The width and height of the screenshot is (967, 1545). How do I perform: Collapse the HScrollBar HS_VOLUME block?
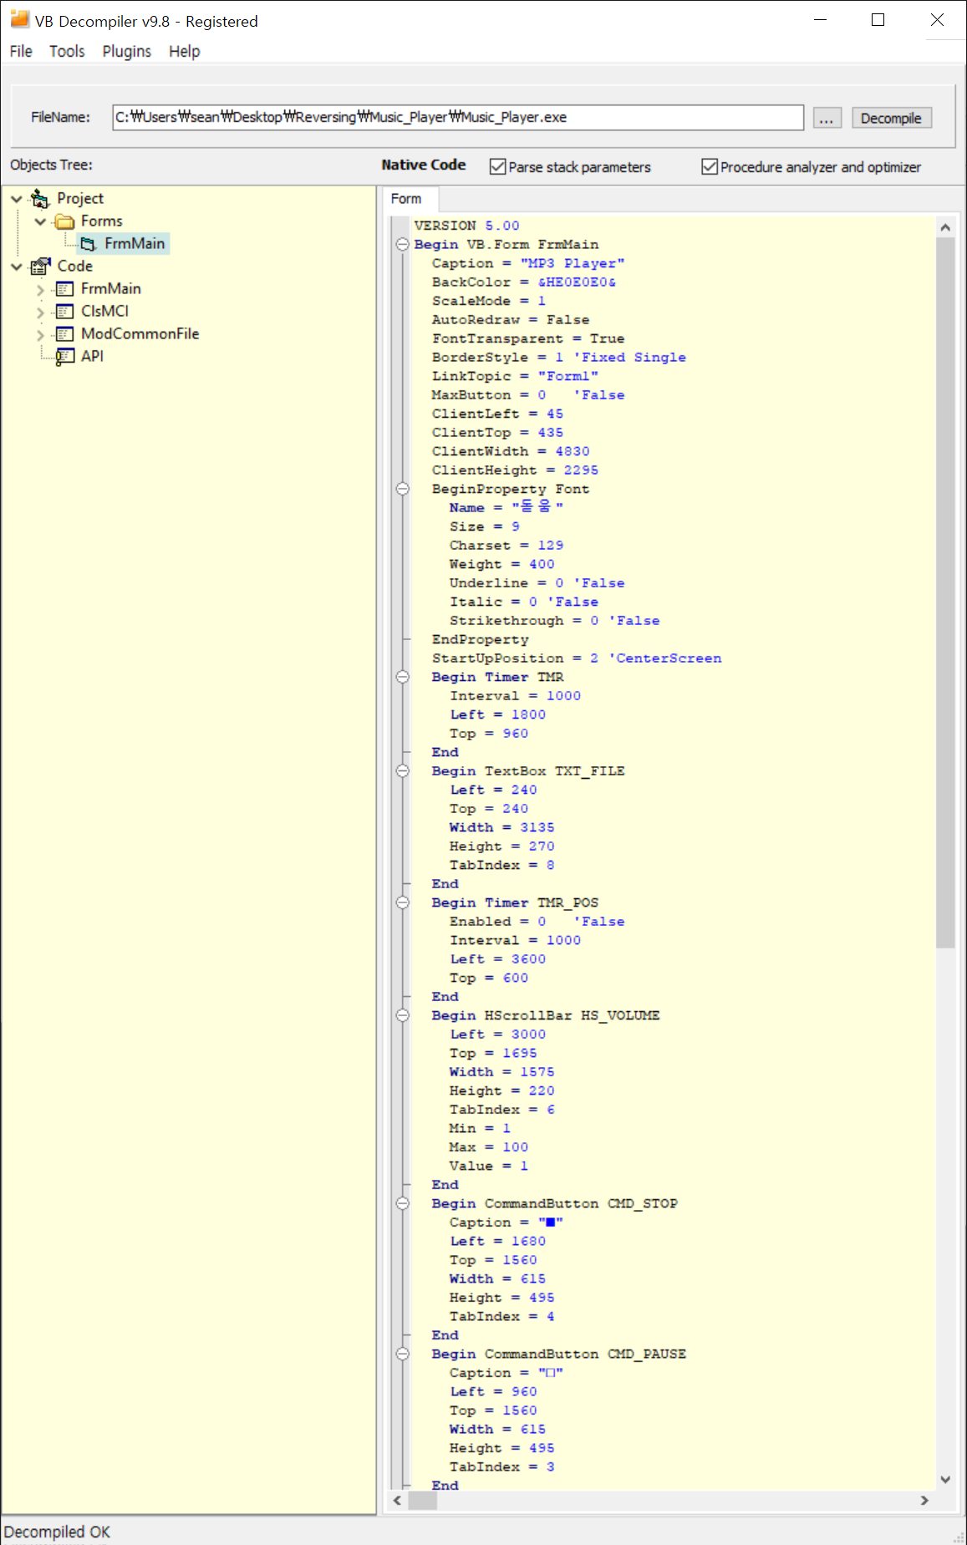(x=402, y=1015)
